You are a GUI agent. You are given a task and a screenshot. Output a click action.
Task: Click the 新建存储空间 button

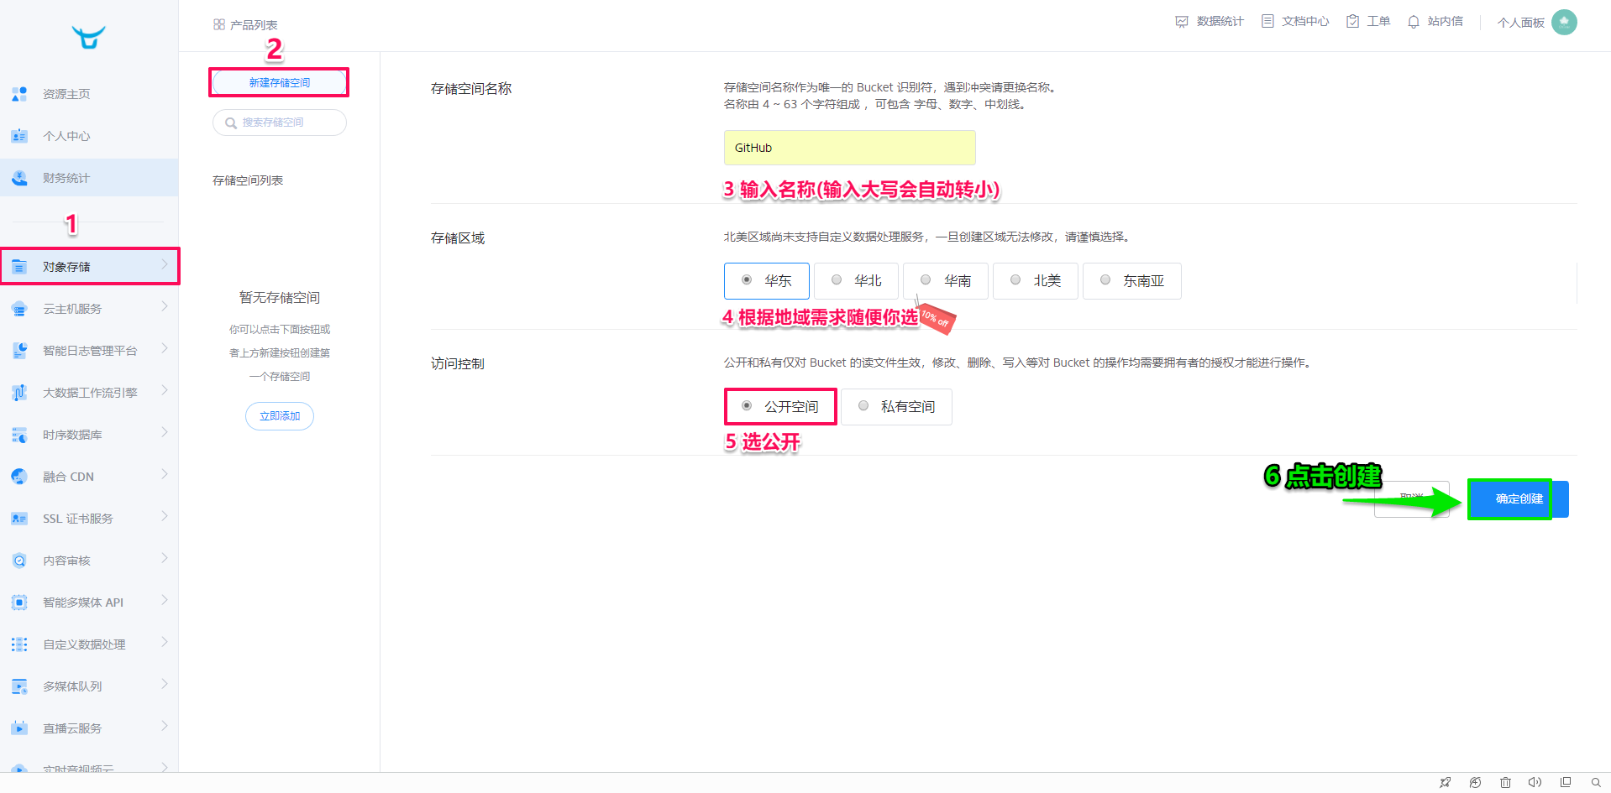[x=280, y=82]
